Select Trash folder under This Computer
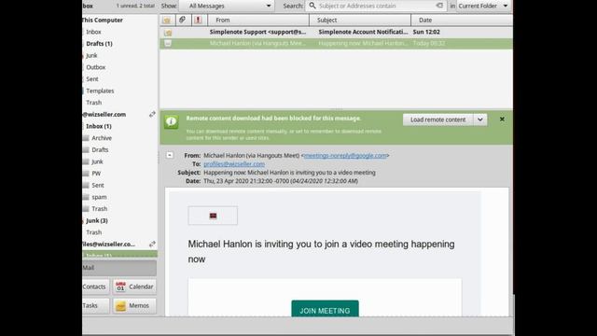This screenshot has width=597, height=336. pos(93,103)
